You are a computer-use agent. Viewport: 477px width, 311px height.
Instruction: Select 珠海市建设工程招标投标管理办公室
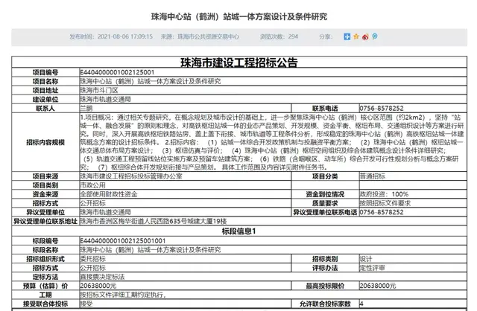coord(131,176)
